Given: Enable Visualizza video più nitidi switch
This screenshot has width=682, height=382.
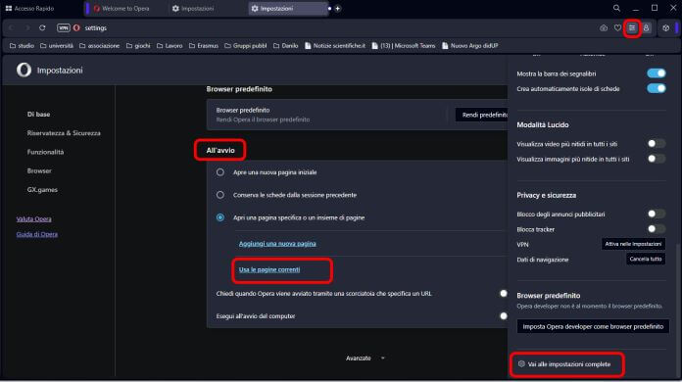Looking at the screenshot, I should coord(656,143).
